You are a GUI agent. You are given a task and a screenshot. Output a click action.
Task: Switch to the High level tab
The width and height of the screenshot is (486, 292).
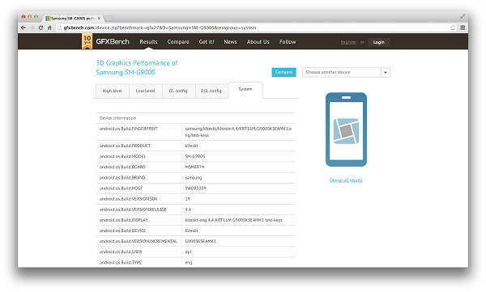(113, 91)
